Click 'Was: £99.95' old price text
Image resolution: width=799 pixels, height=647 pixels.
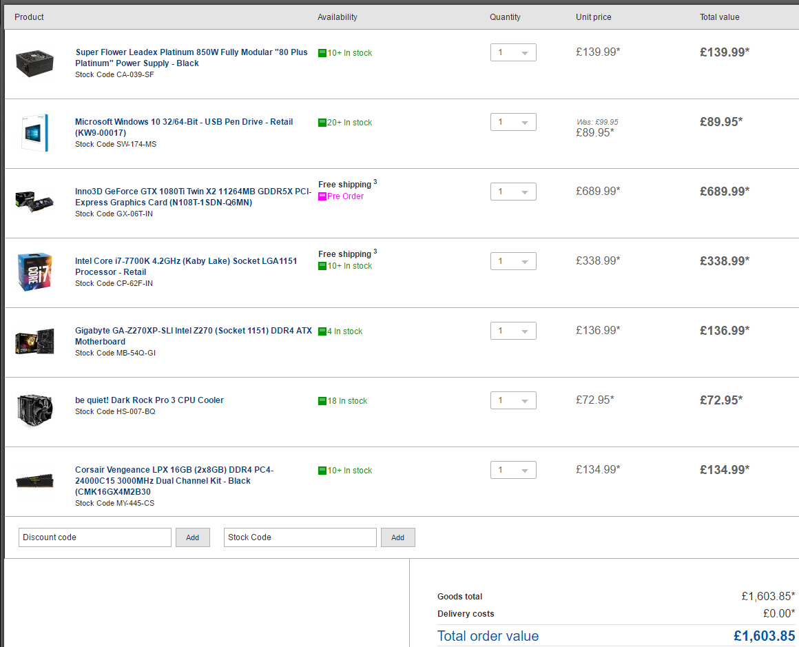tap(597, 122)
